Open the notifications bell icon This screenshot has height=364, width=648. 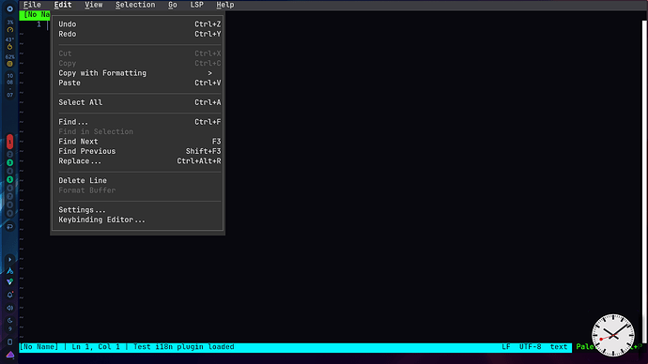(10, 296)
